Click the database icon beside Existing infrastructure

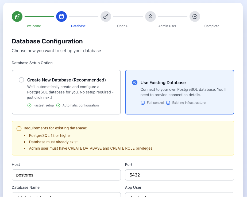[168, 103]
